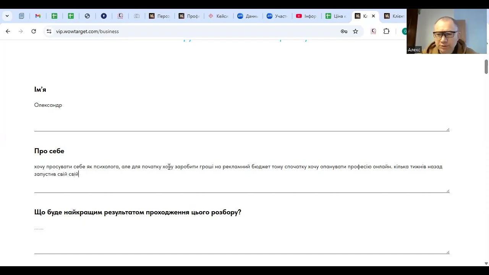Screen dimensions: 489x275
Task: Switch to the Gmail pinned tab
Action: 38,16
